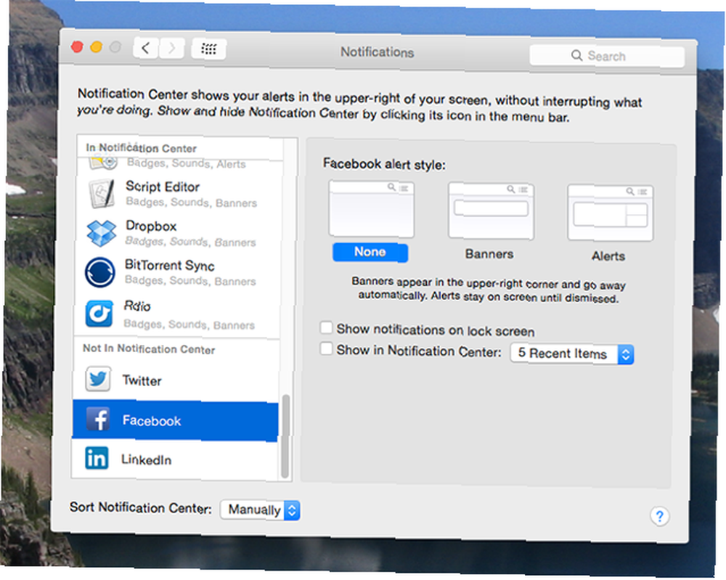This screenshot has height=580, width=726.
Task: Click the Script Editor app icon
Action: (x=102, y=194)
